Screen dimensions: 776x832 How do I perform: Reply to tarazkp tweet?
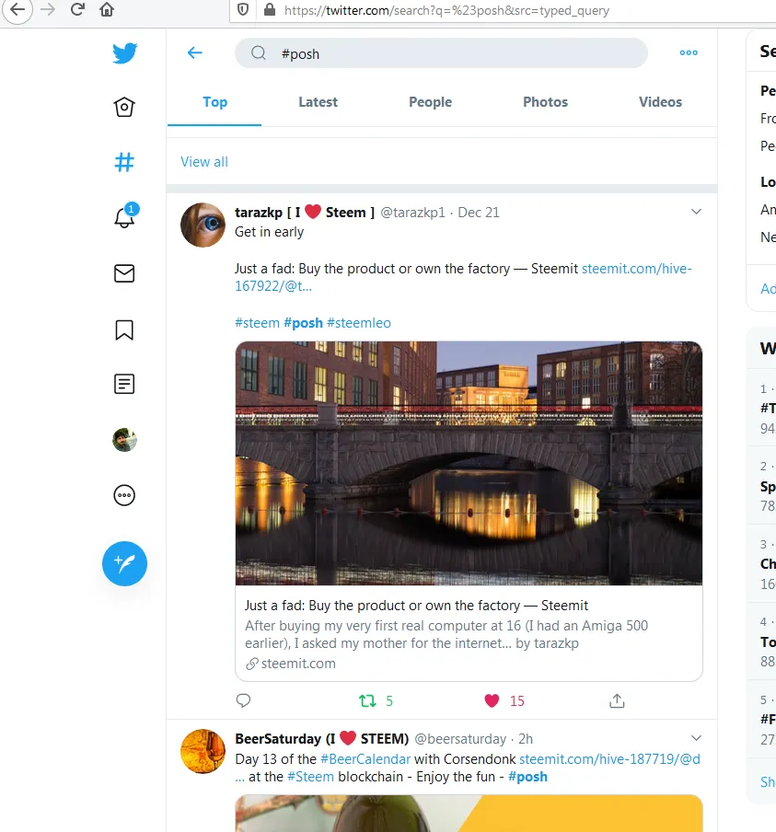243,701
